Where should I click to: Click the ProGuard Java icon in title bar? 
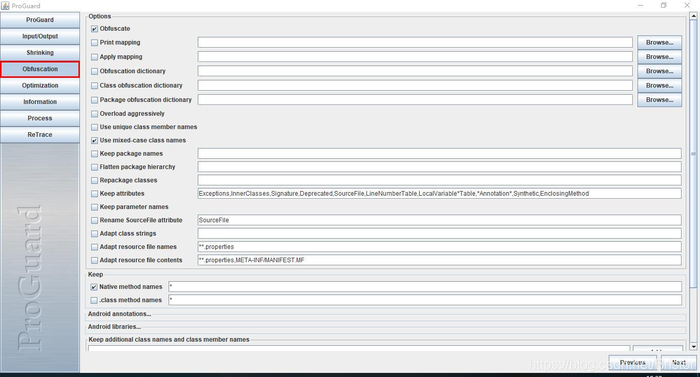(x=5, y=6)
